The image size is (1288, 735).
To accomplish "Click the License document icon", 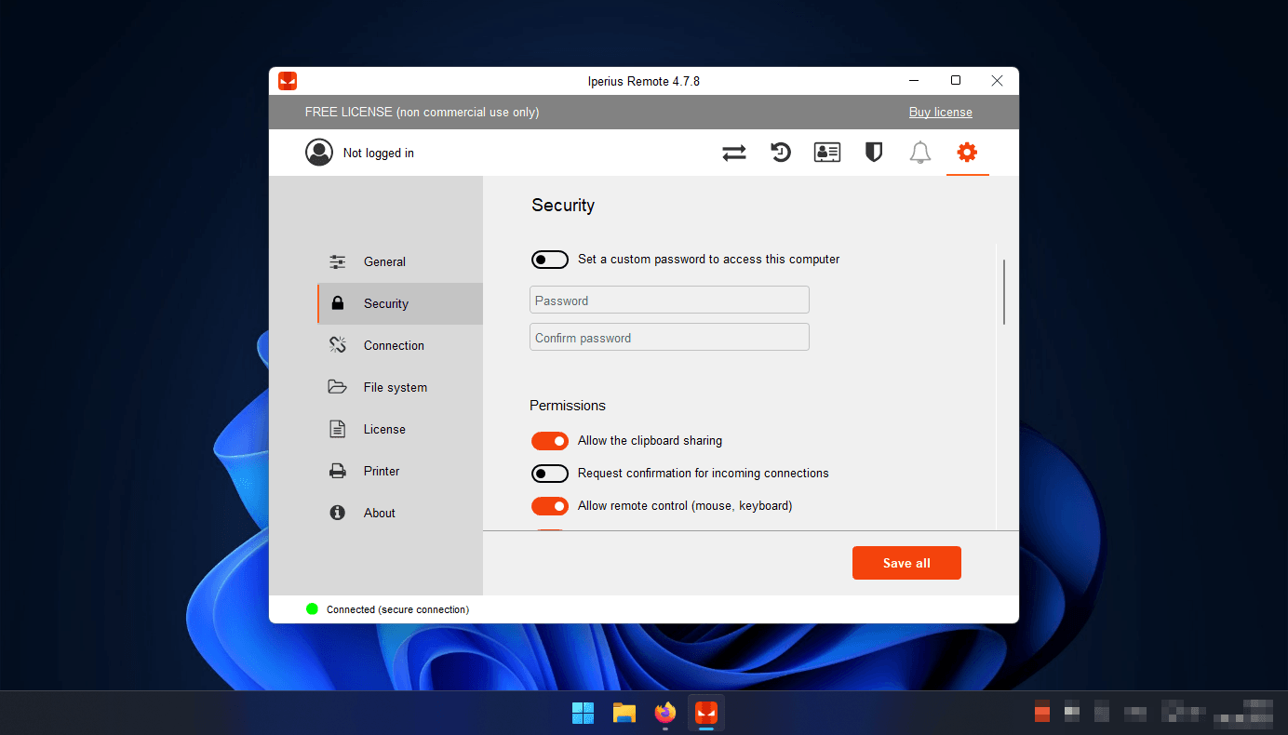I will (338, 429).
